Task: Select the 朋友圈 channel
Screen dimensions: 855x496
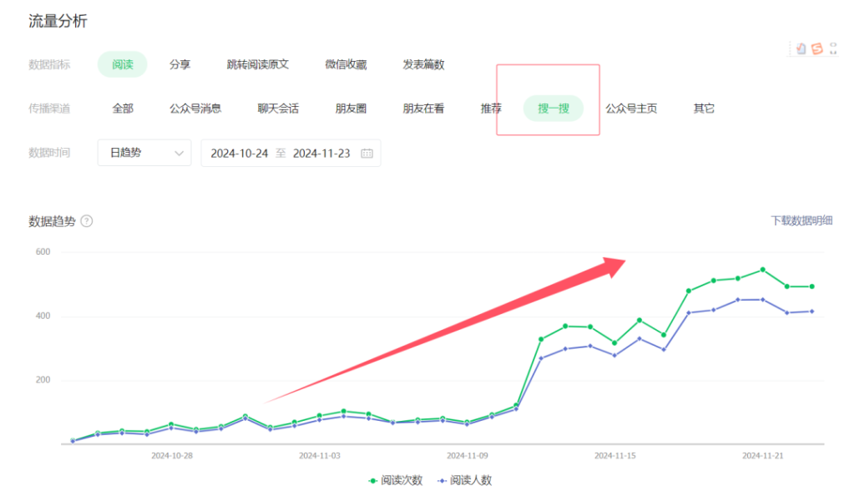Action: [x=351, y=109]
